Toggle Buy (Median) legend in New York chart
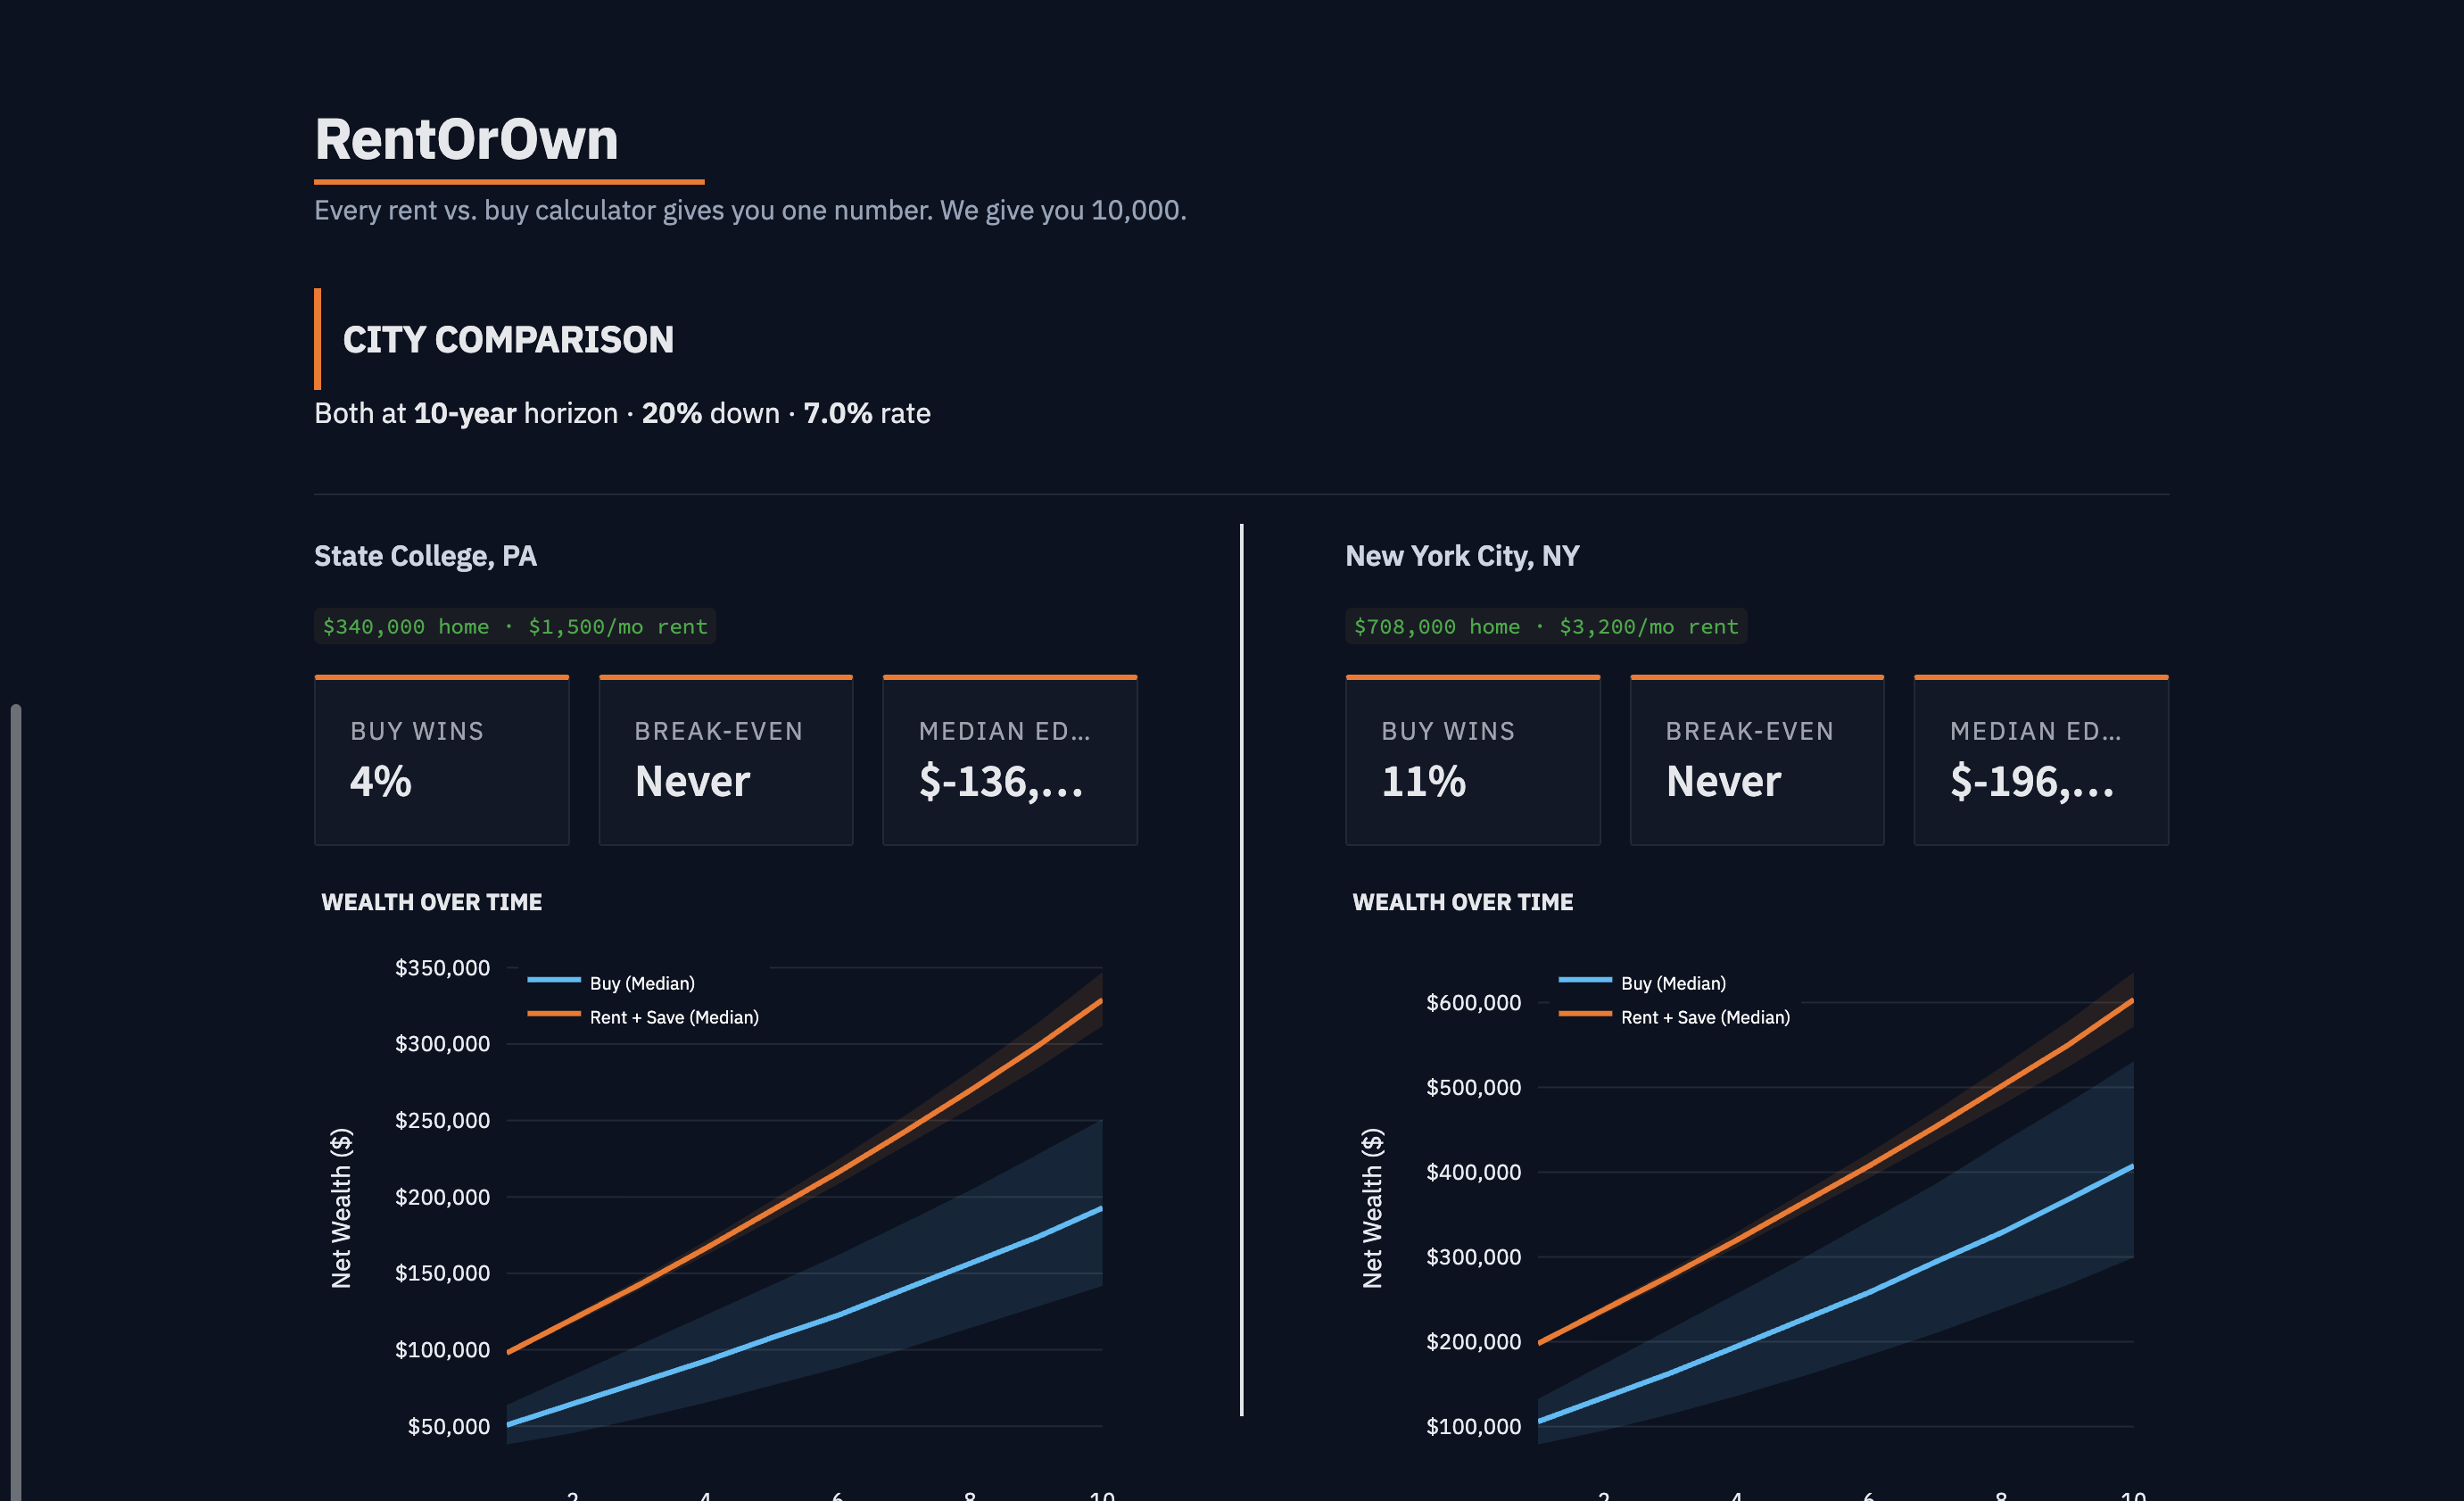Screen dimensions: 2464x1501 [x=1673, y=983]
